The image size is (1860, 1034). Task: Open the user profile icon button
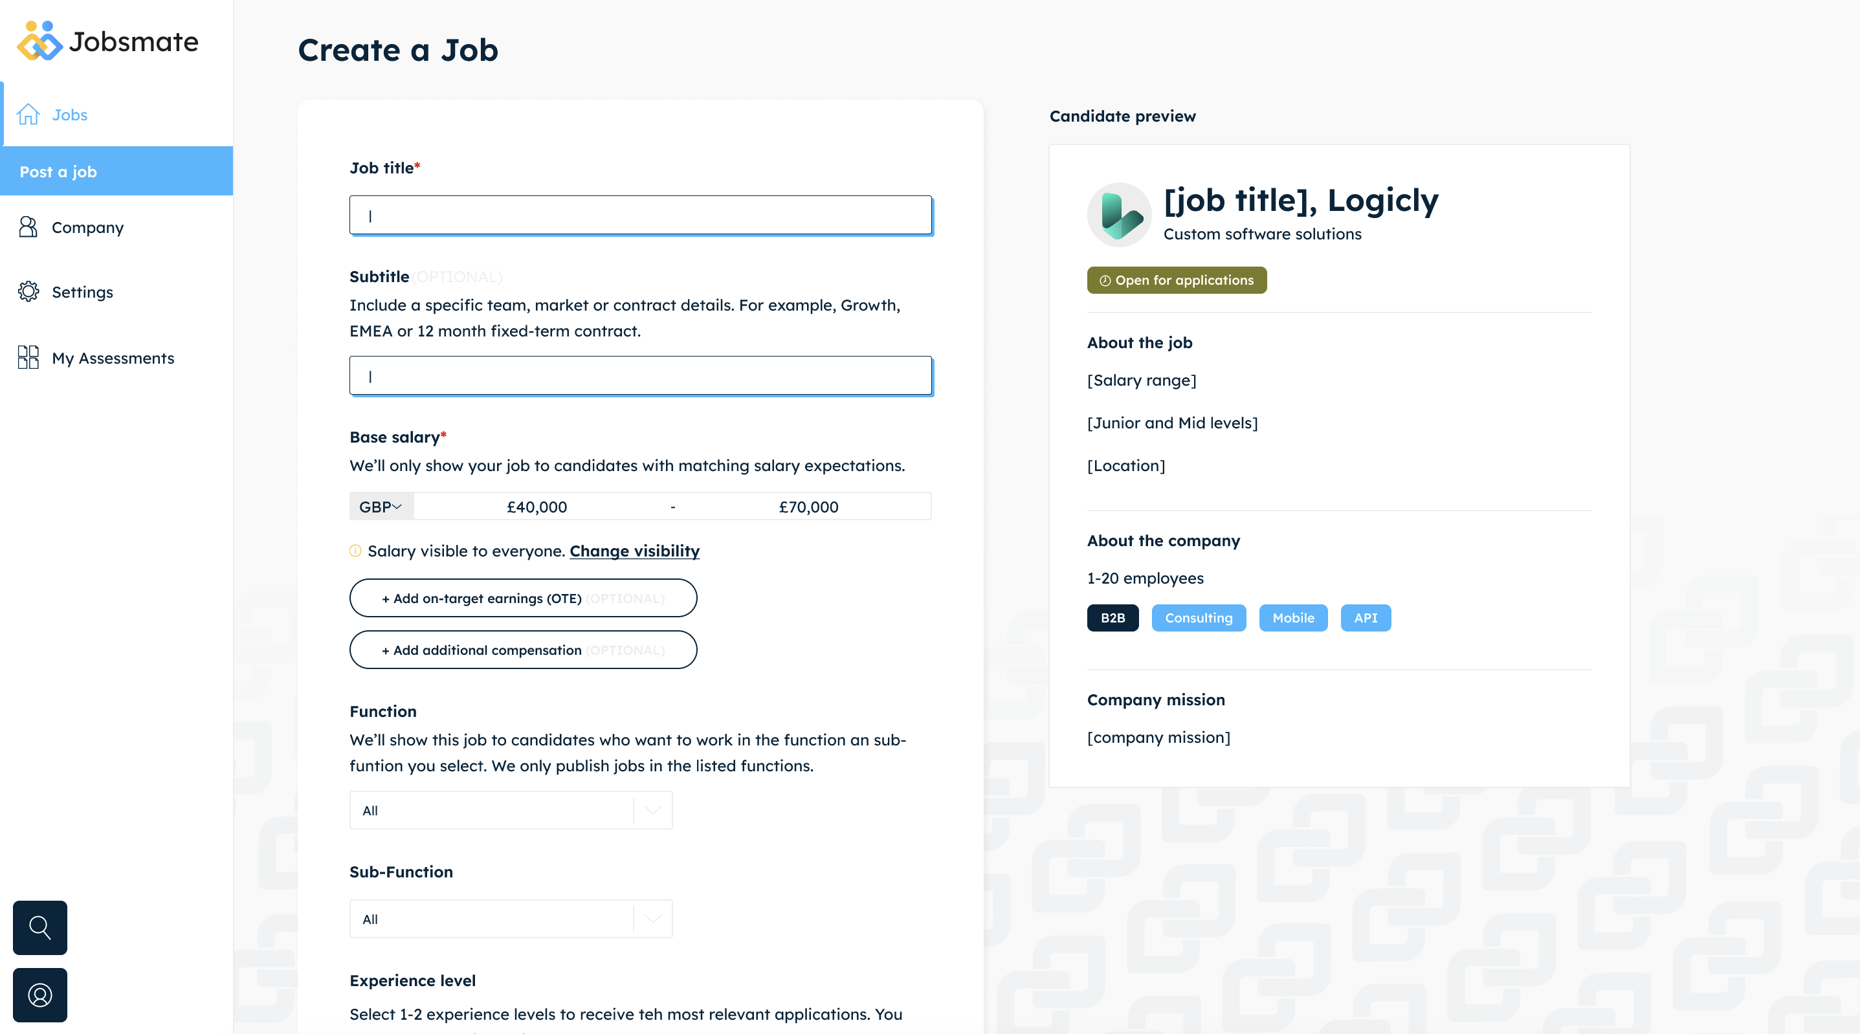tap(39, 995)
